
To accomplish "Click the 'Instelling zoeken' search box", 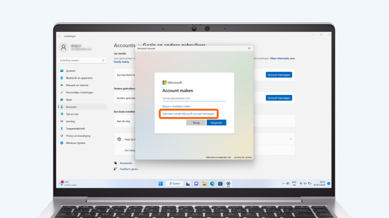I will tap(82, 61).
